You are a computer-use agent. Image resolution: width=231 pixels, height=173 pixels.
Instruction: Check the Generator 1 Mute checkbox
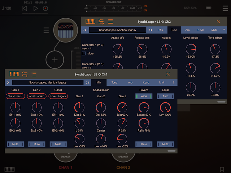pyautogui.click(x=84, y=53)
